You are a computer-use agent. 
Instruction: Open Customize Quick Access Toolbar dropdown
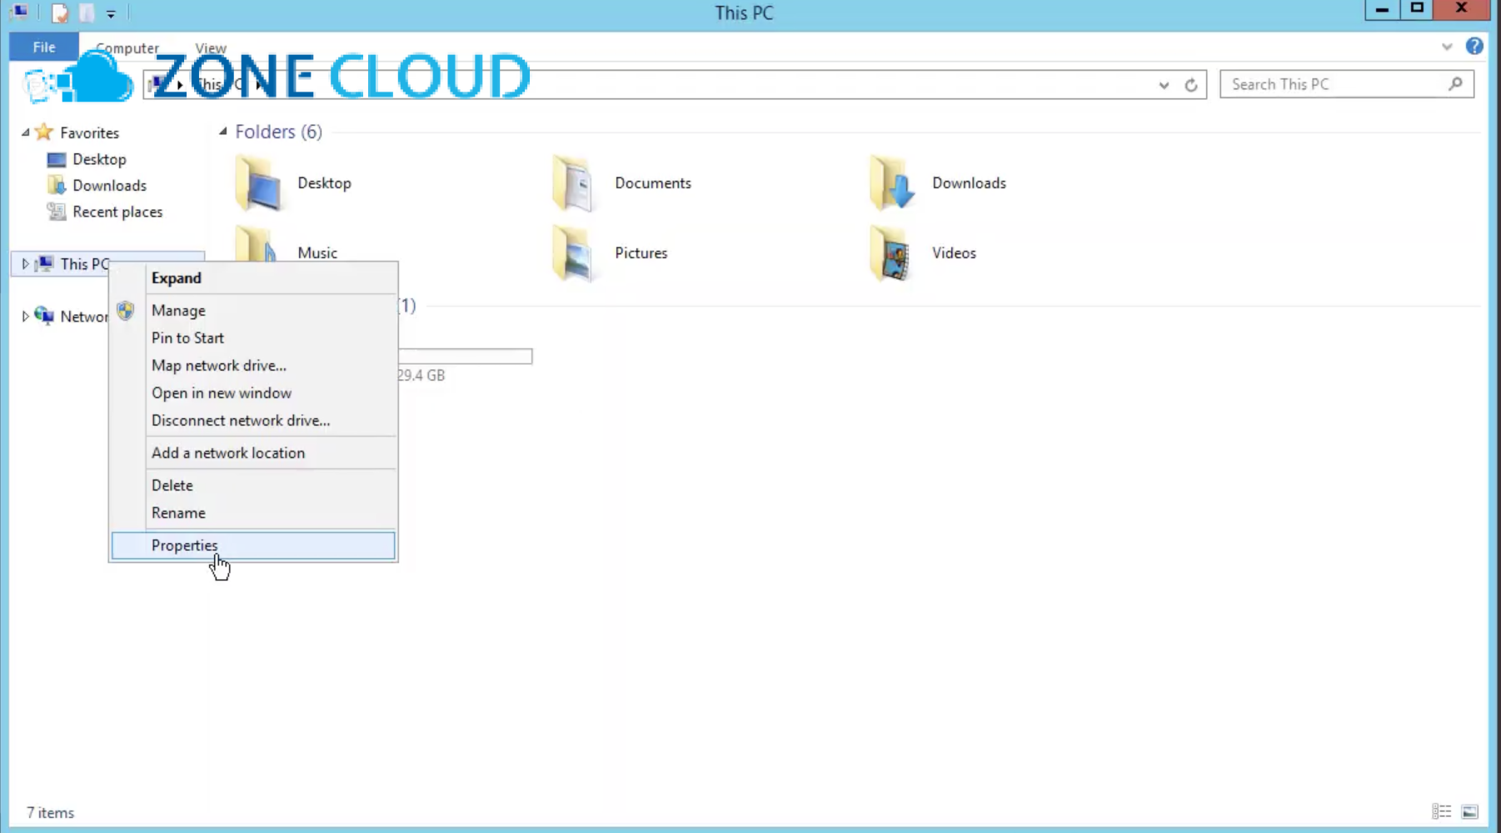[111, 14]
